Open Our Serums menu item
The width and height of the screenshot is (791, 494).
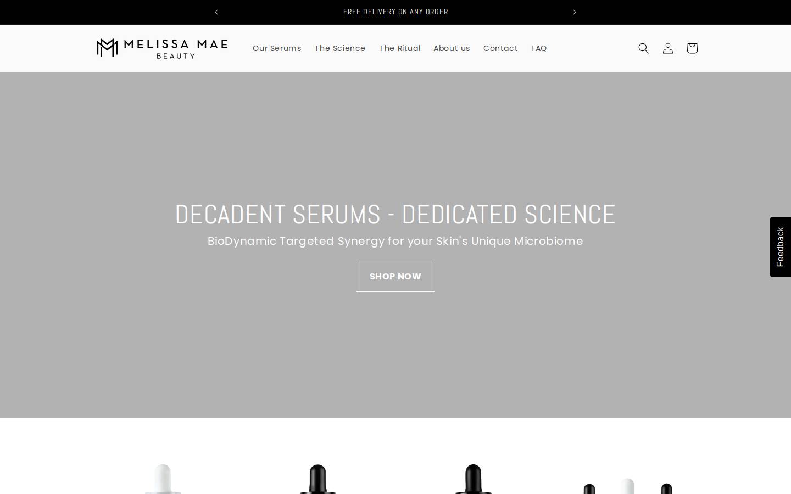pyautogui.click(x=277, y=48)
